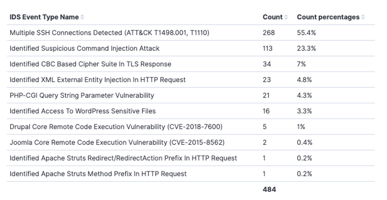Screen dimensions: 387x200
Task: Select Drupal Core Remote Code Execution entry
Action: pyautogui.click(x=116, y=127)
